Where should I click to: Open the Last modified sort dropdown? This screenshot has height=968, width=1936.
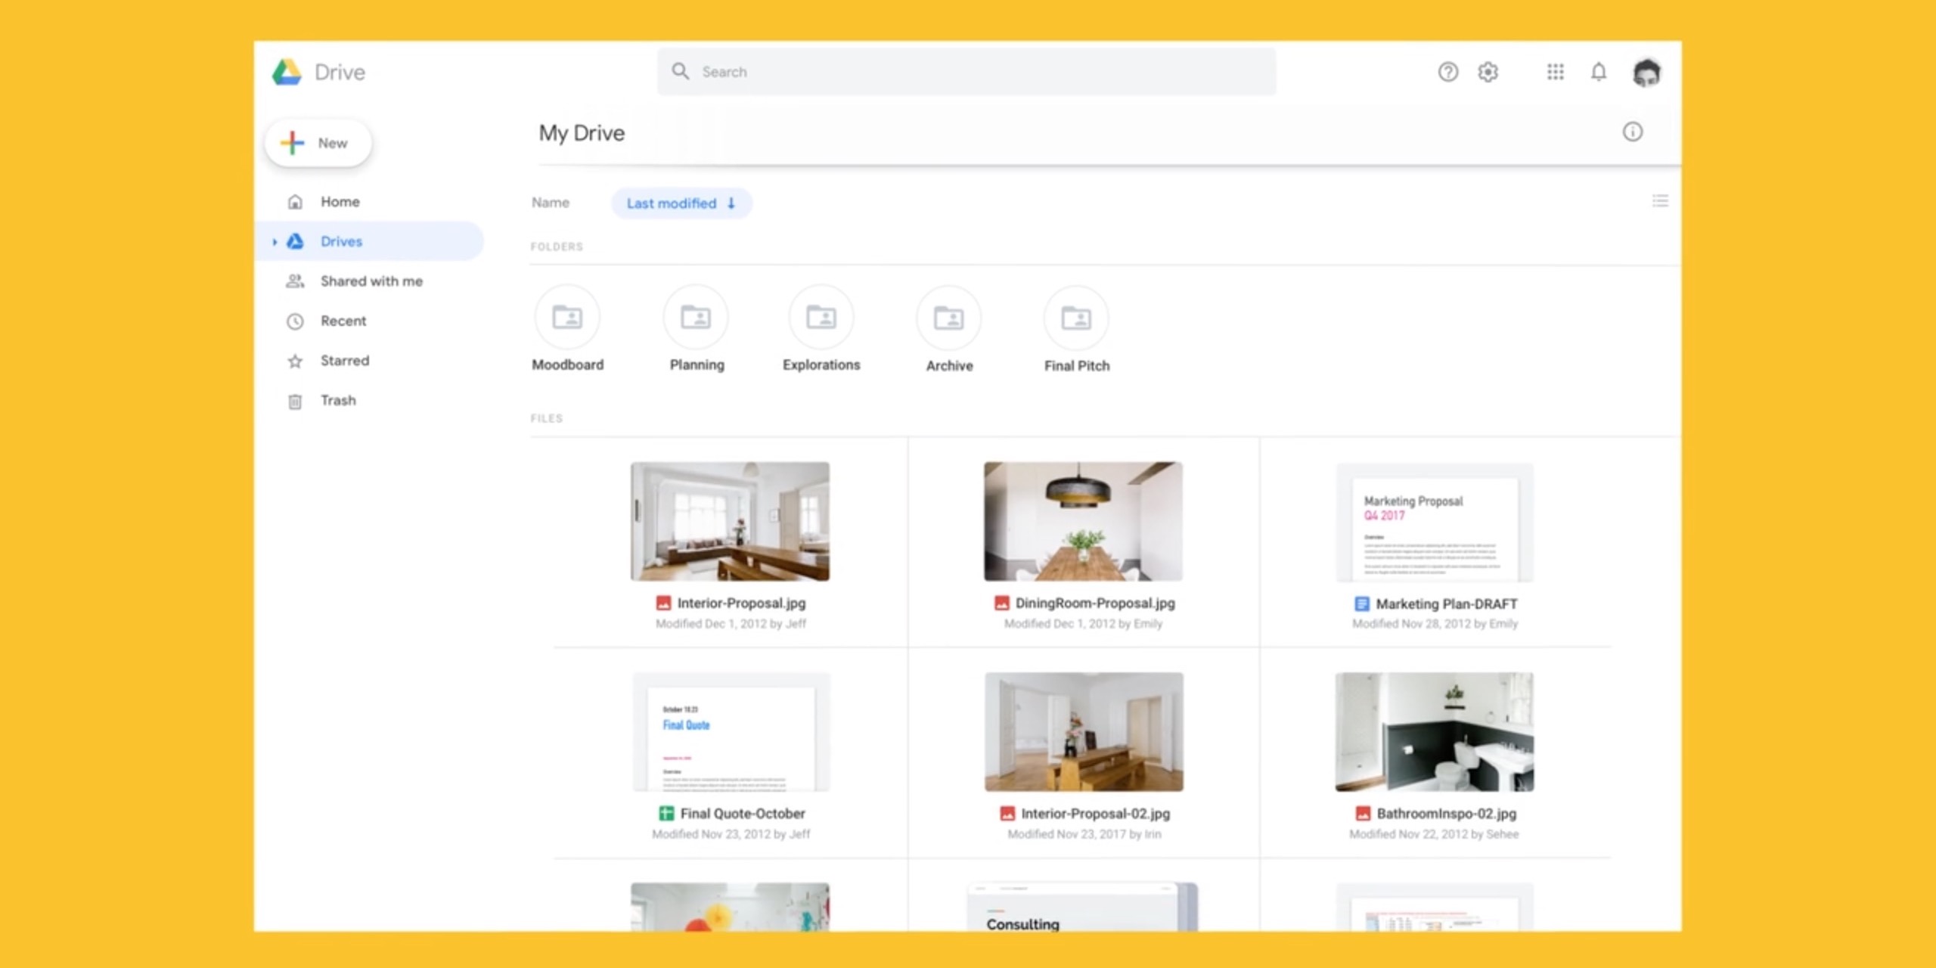point(672,203)
